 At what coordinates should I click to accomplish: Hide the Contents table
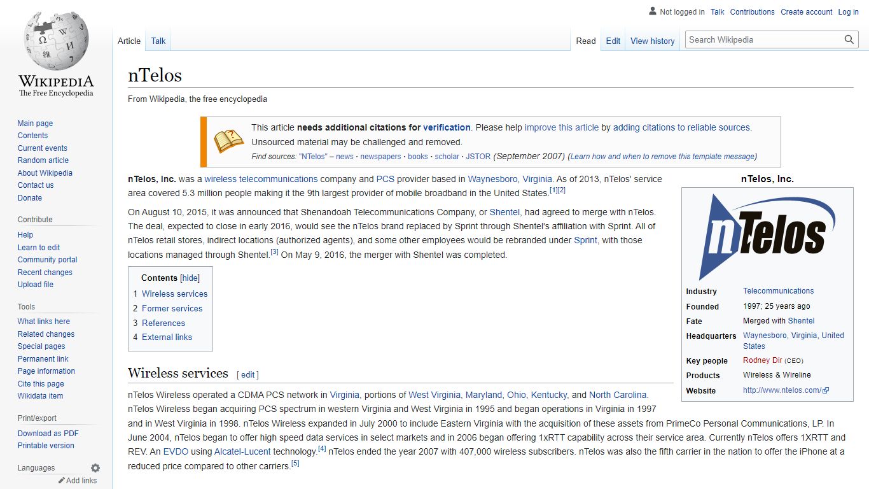[190, 278]
